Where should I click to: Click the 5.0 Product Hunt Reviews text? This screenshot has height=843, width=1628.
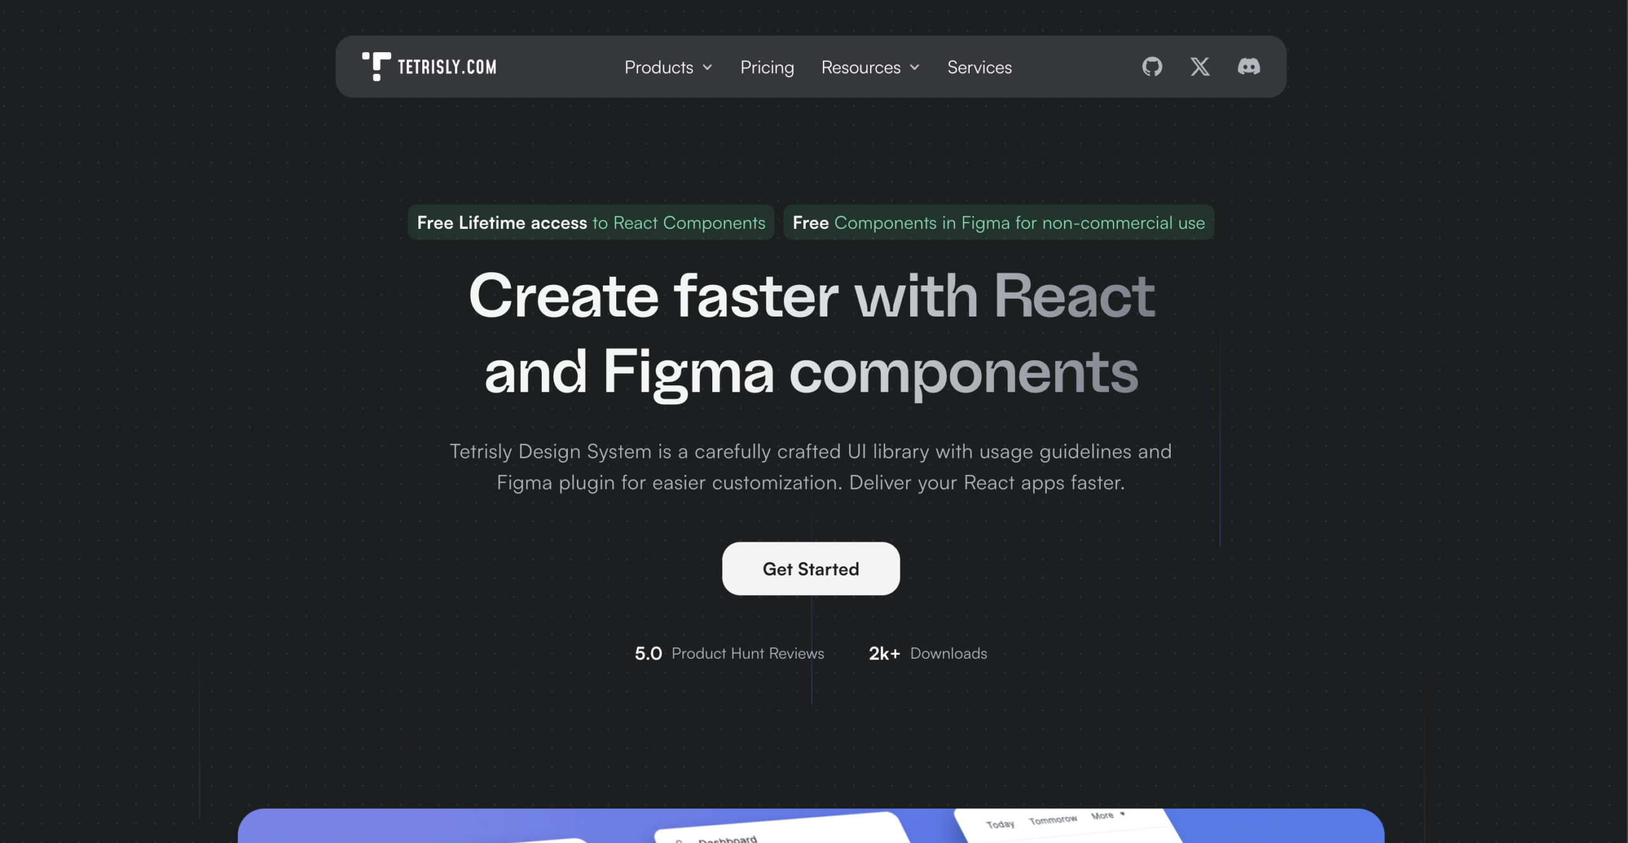[729, 654]
